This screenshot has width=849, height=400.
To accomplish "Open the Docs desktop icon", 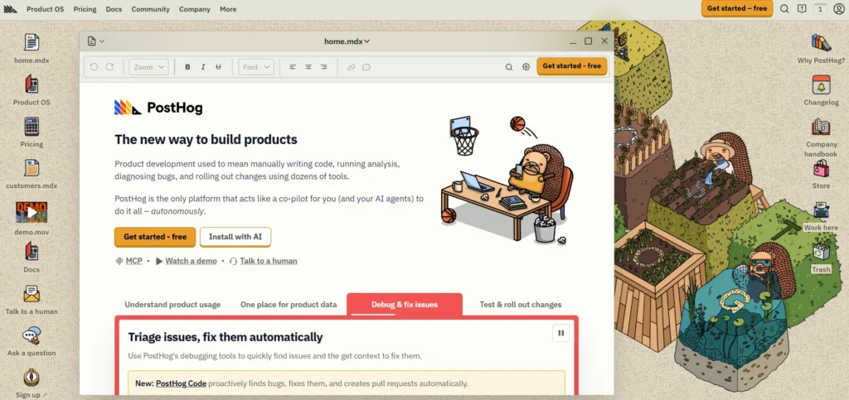I will pos(32,252).
